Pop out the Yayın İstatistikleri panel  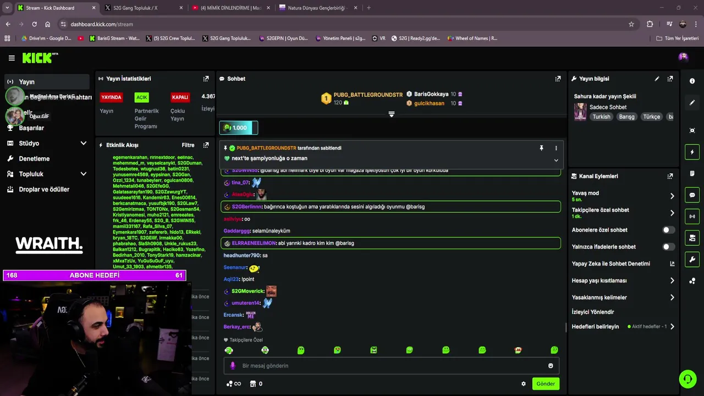coord(206,79)
